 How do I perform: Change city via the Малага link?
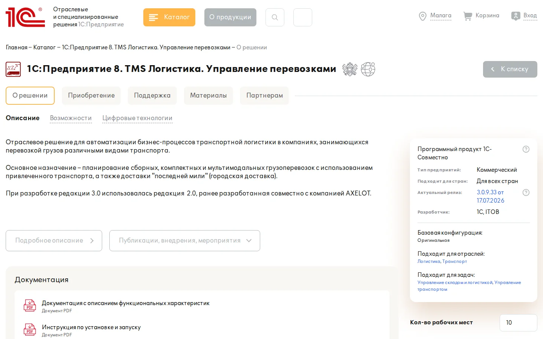[x=441, y=15]
